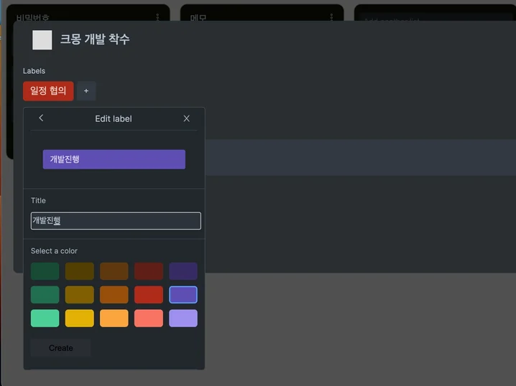Select the salmon pink color swatch
This screenshot has height=386, width=516.
(x=149, y=319)
